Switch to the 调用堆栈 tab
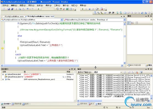 click(x=82, y=104)
